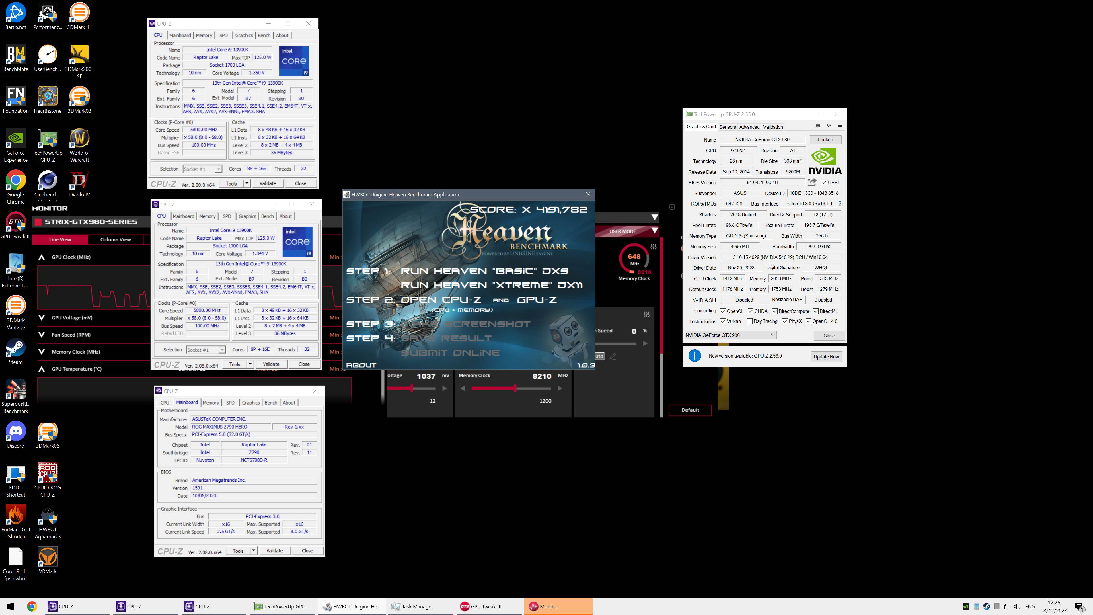Open FurMark_GUI shortcut icon
Screen dimensions: 1093x615
[x=16, y=522]
